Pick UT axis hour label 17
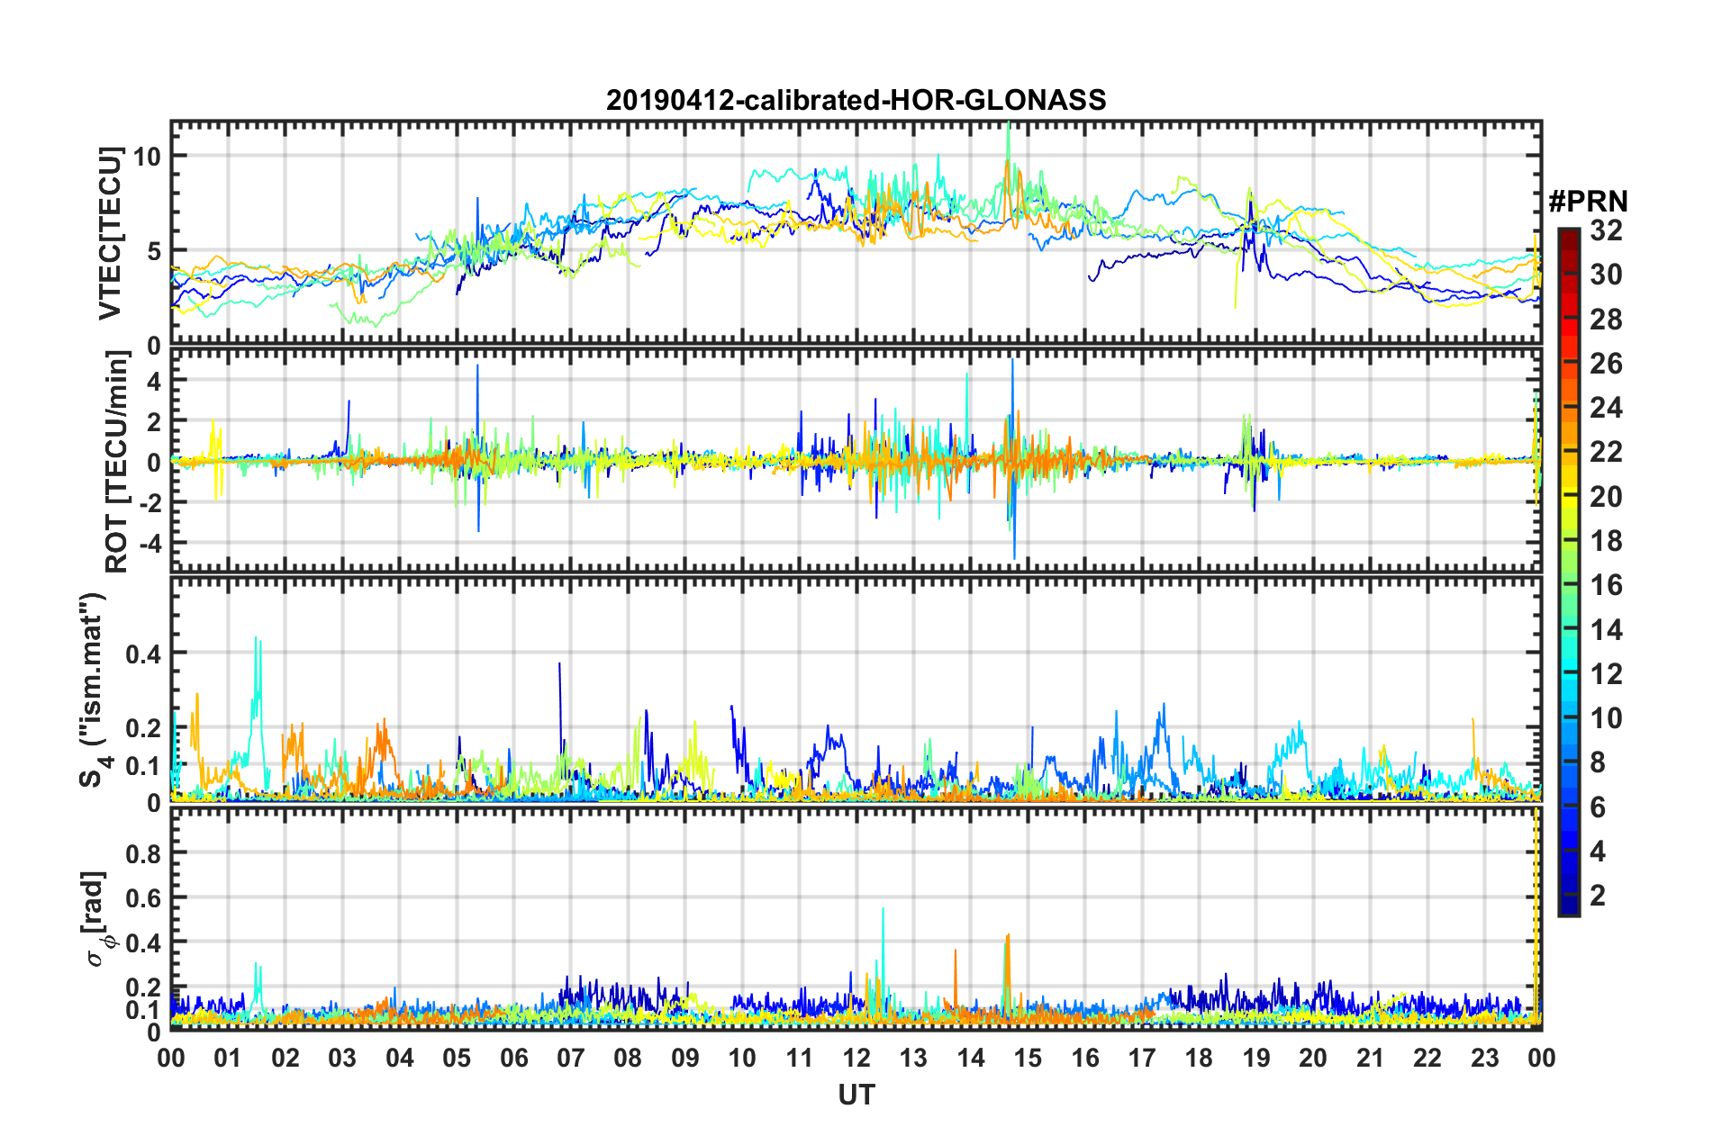Viewport: 1713px width, 1145px height. pos(1142,1058)
